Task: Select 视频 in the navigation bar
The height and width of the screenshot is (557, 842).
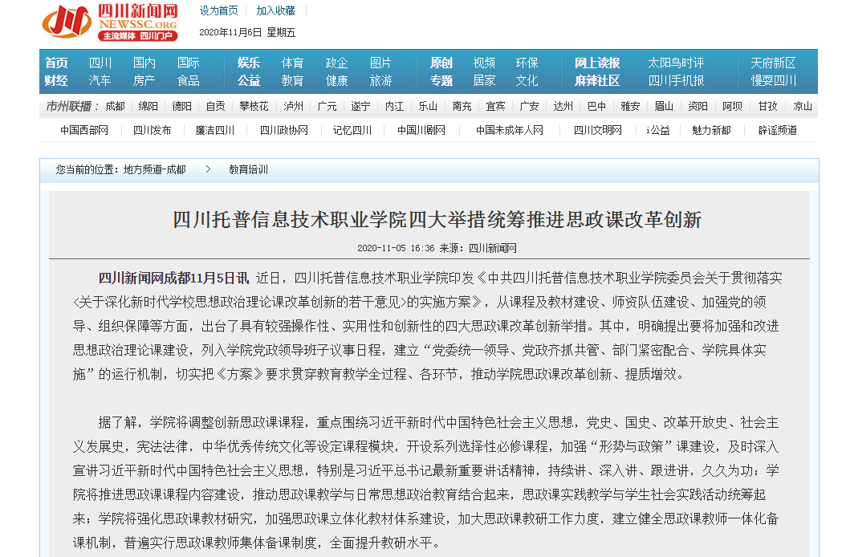Action: [484, 63]
